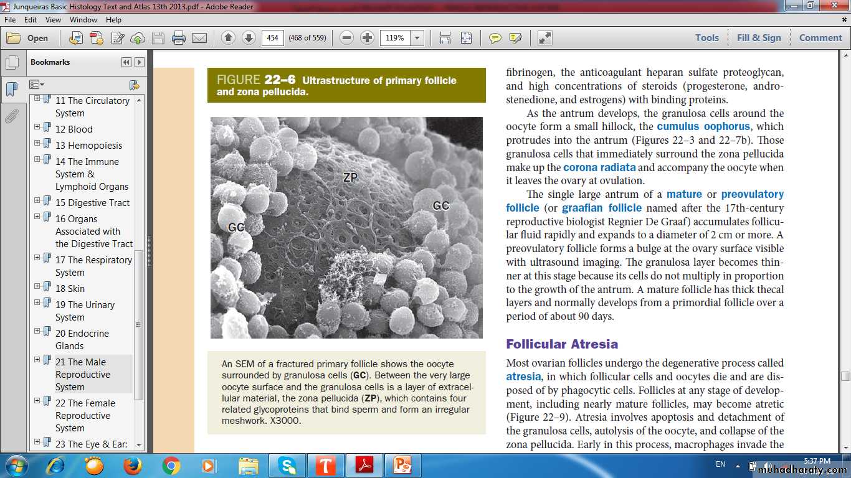Click the Print file icon
The height and width of the screenshot is (478, 851).
pyautogui.click(x=179, y=38)
